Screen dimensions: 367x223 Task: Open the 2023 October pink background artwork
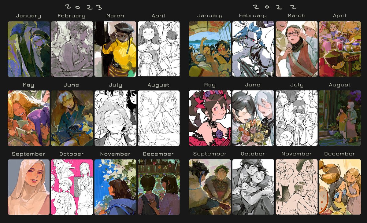coord(72,187)
